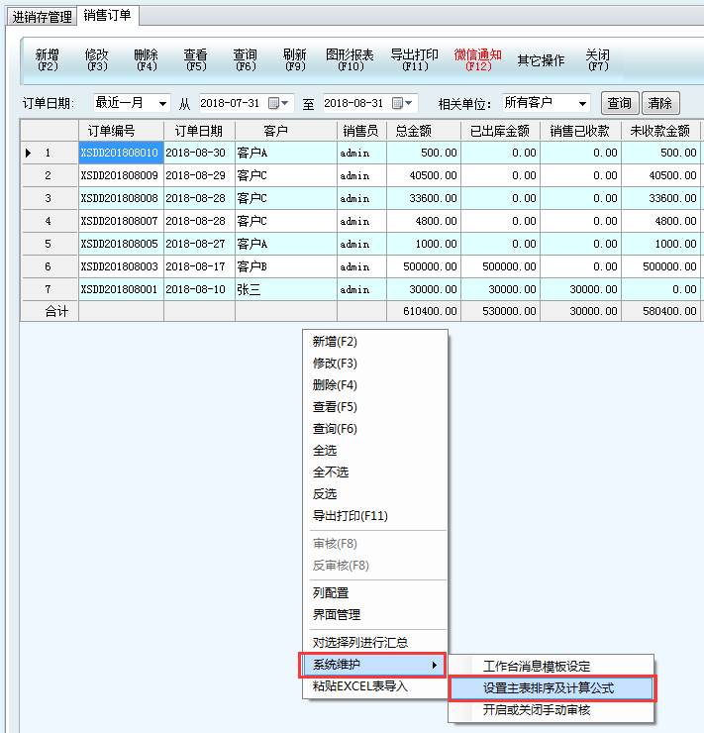The image size is (704, 733).
Task: Click the 刷新(F9) toolbar button
Action: pyautogui.click(x=294, y=60)
